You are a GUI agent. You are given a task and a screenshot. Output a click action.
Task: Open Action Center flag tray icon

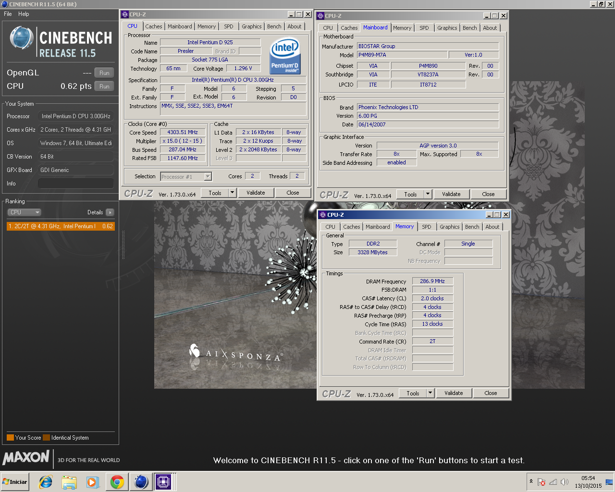[x=541, y=482]
